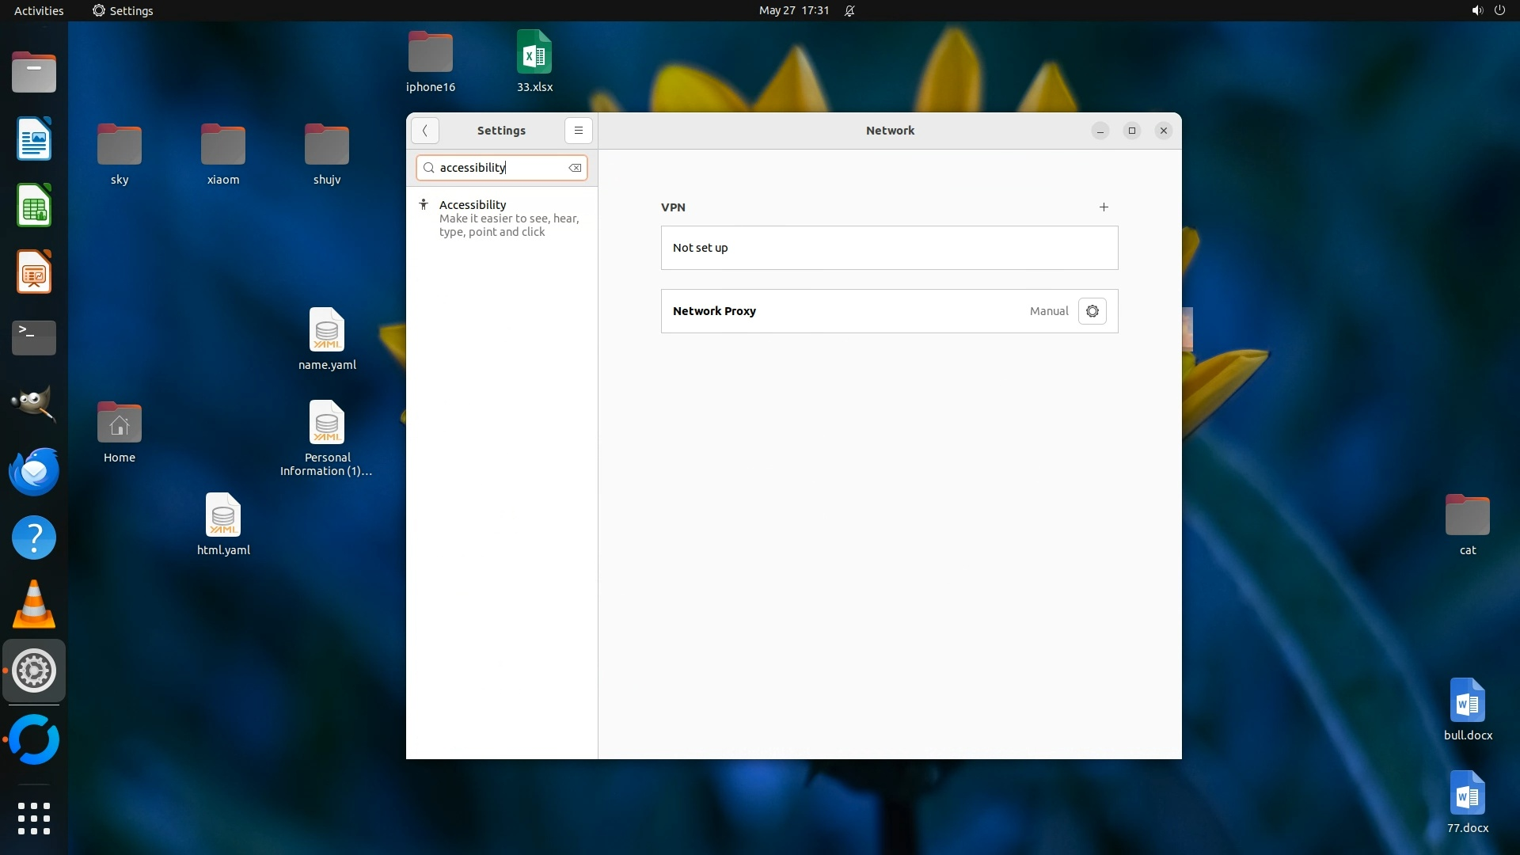
Task: Open VLC media player from dock
Action: 34,605
